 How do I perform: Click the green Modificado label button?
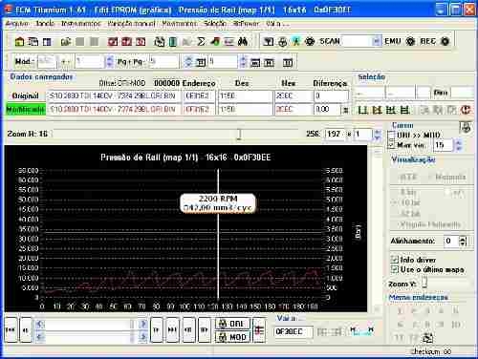click(26, 109)
